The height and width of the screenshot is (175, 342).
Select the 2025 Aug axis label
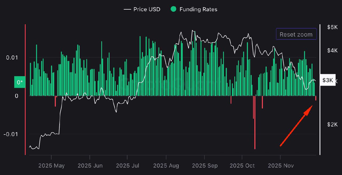[166, 166]
